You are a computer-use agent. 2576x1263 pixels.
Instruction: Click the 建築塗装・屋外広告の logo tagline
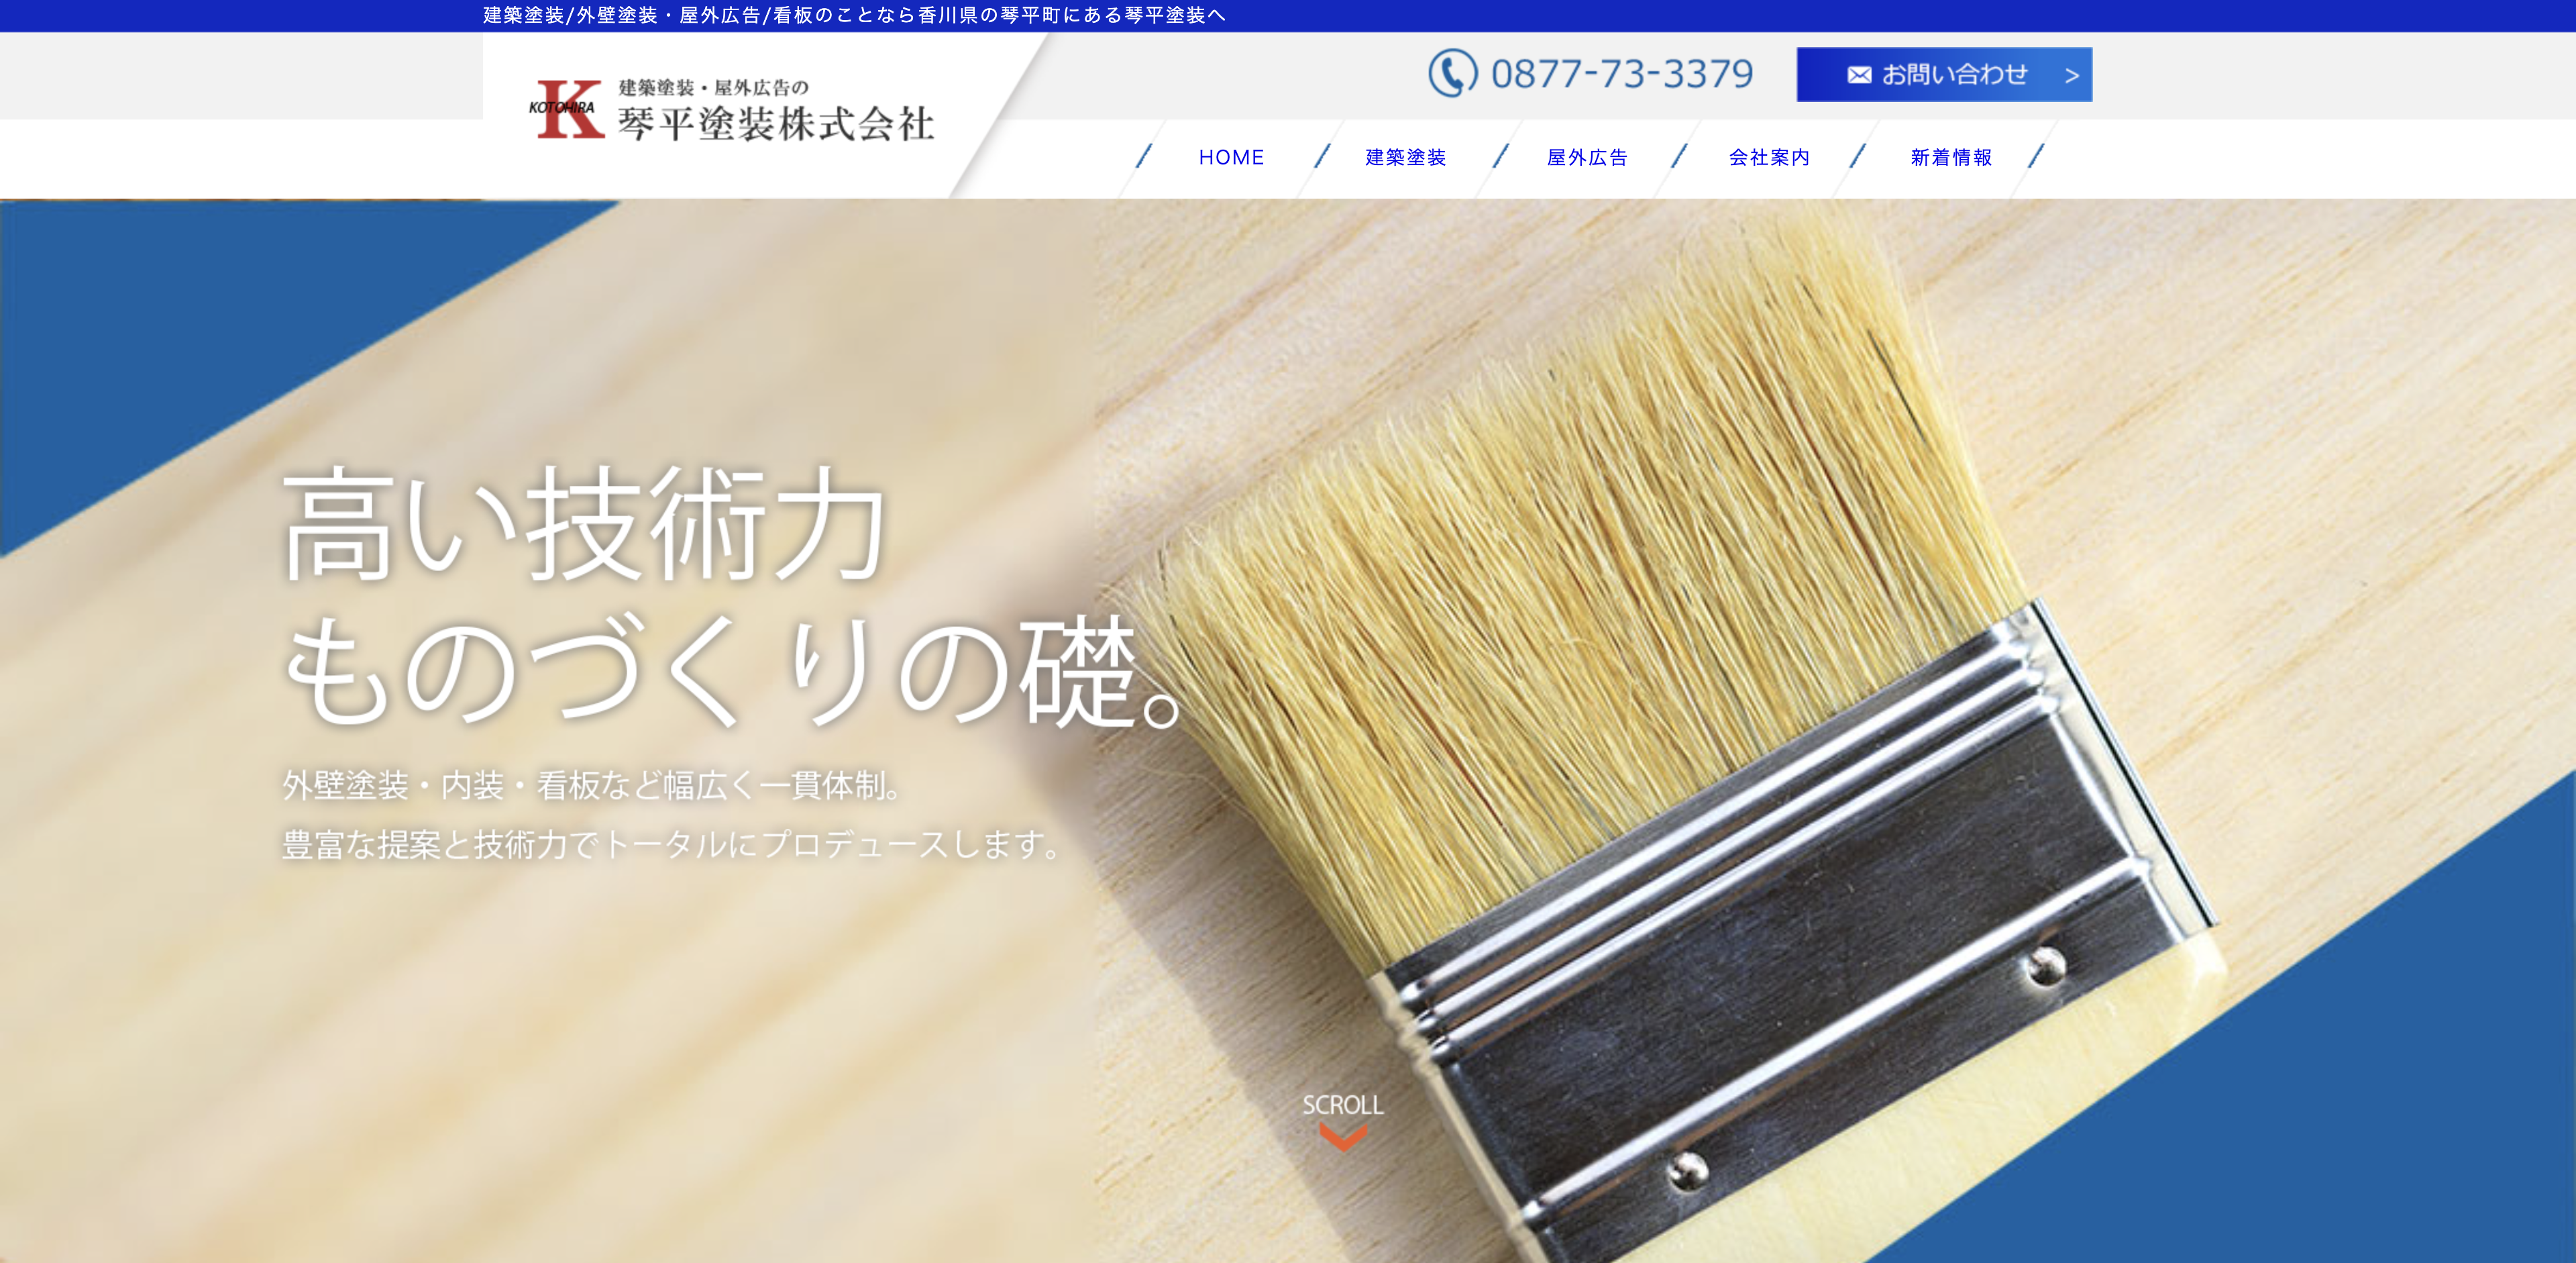(713, 88)
